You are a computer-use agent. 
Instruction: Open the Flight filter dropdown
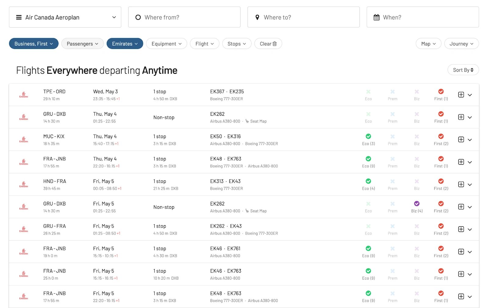204,44
